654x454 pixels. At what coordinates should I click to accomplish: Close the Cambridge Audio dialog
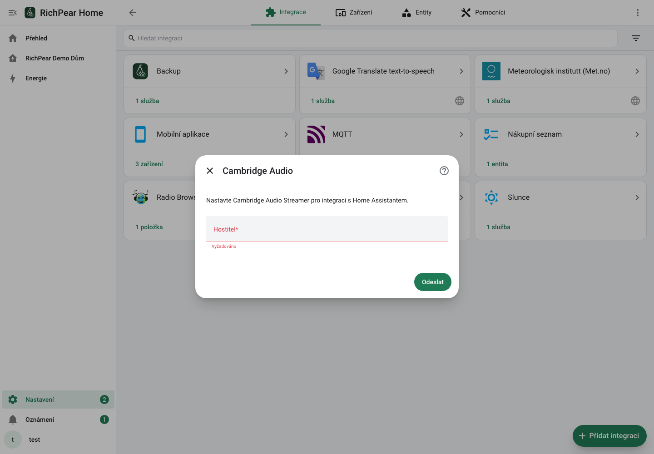pos(210,171)
